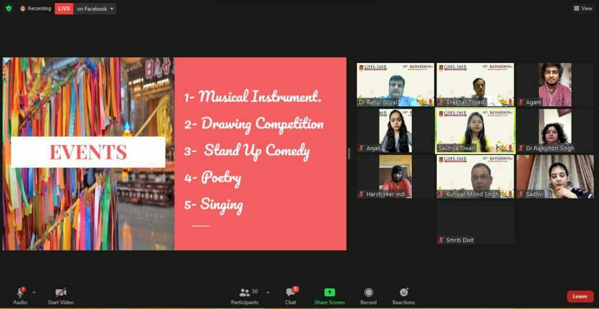Select Saumya Tiwari's video tile
This screenshot has width=599, height=309.
coord(475,130)
